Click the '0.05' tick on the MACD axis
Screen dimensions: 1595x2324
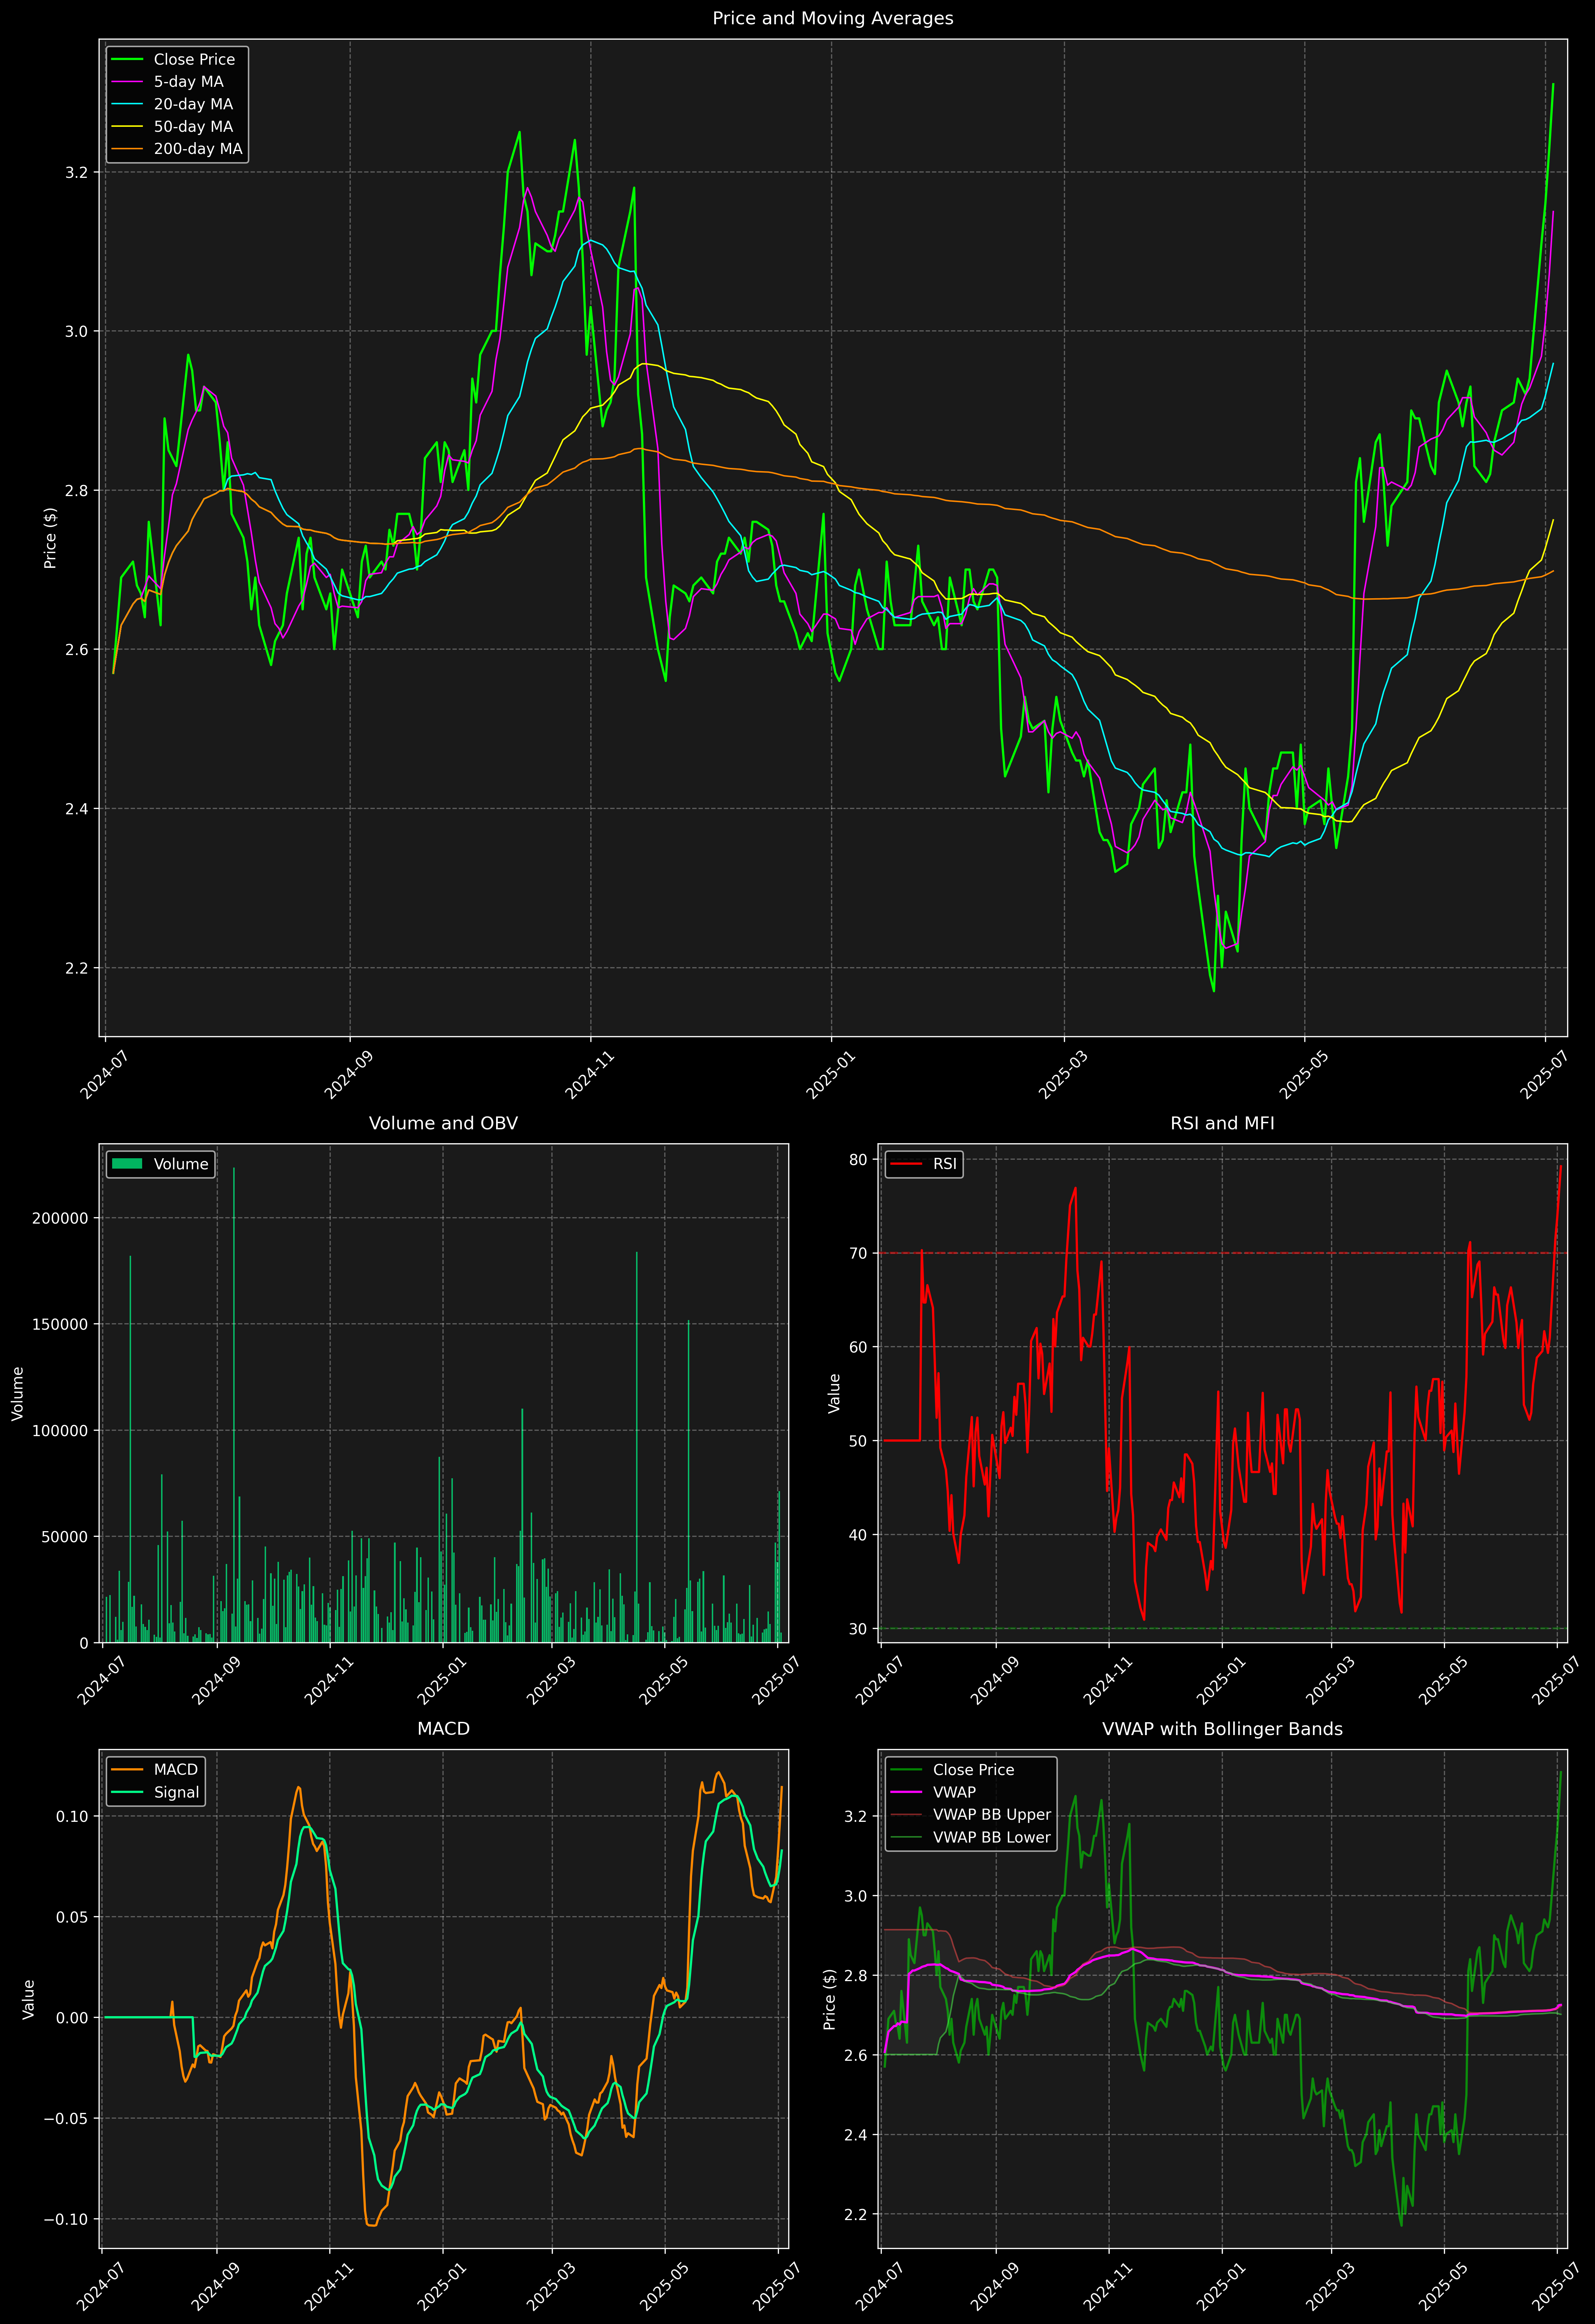pos(72,1917)
